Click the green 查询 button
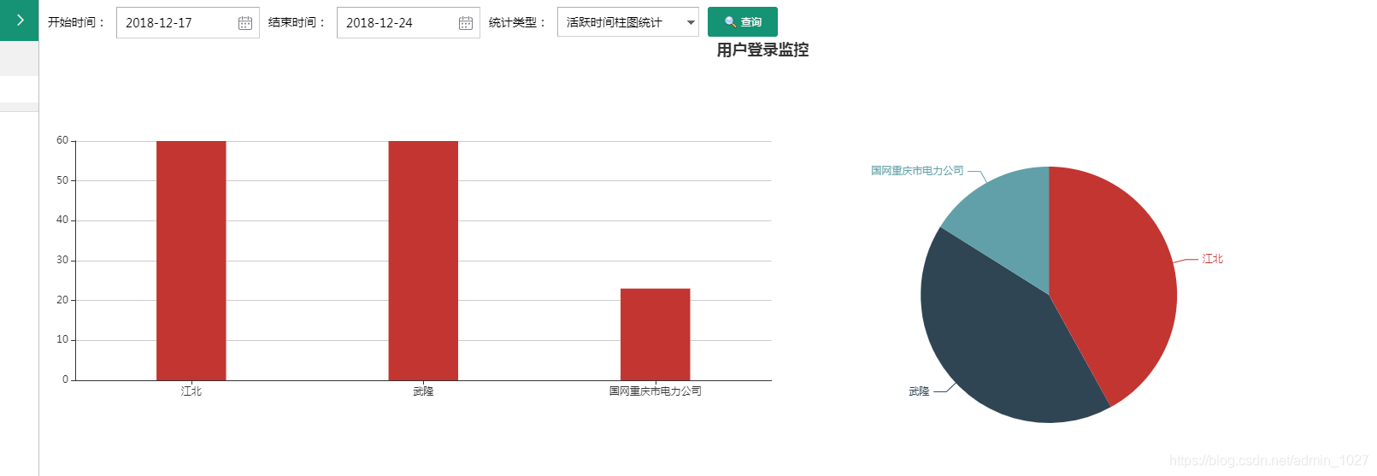The height and width of the screenshot is (476, 1377). [x=743, y=22]
